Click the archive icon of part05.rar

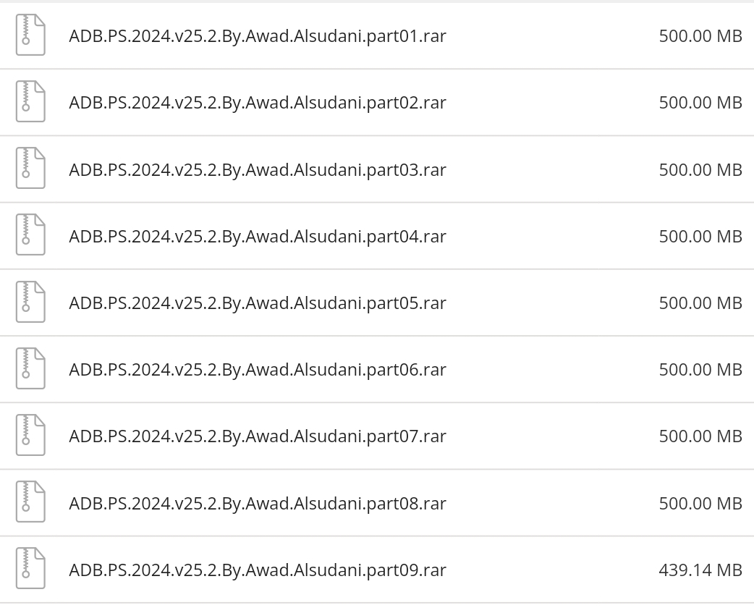coord(30,302)
